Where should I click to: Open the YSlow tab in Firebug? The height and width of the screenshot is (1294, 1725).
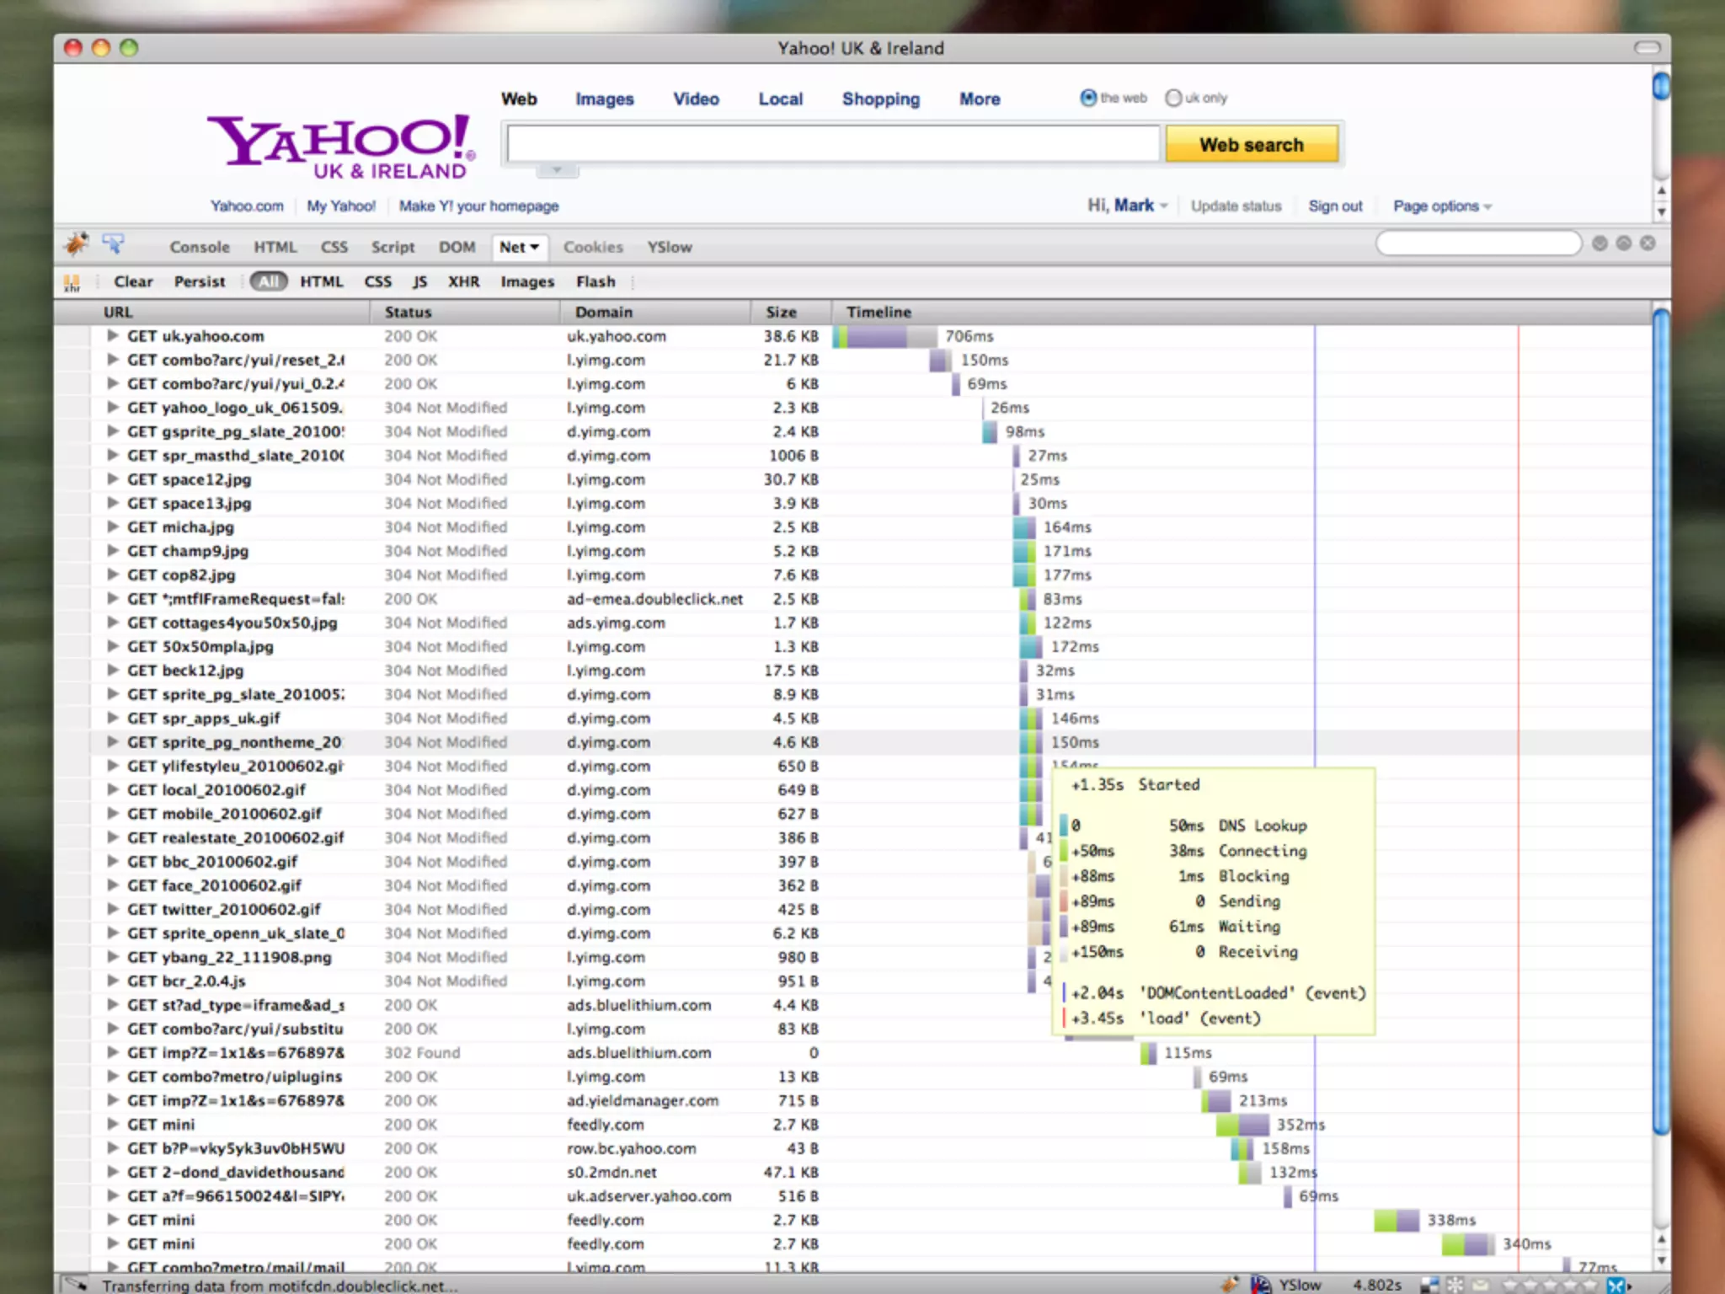point(670,247)
